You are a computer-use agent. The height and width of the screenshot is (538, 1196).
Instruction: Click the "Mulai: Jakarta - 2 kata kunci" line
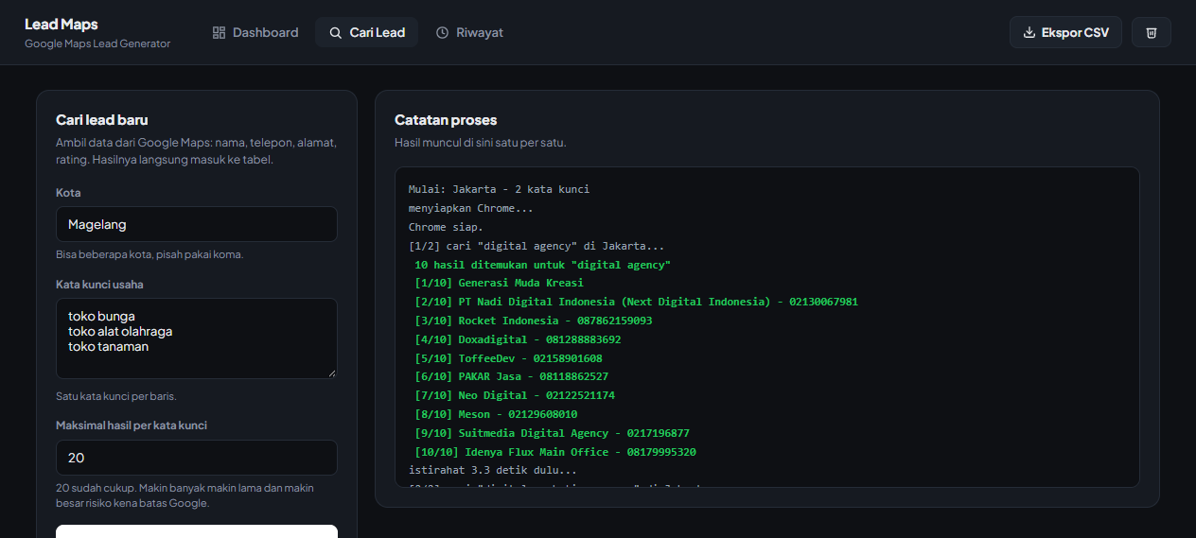pos(499,189)
